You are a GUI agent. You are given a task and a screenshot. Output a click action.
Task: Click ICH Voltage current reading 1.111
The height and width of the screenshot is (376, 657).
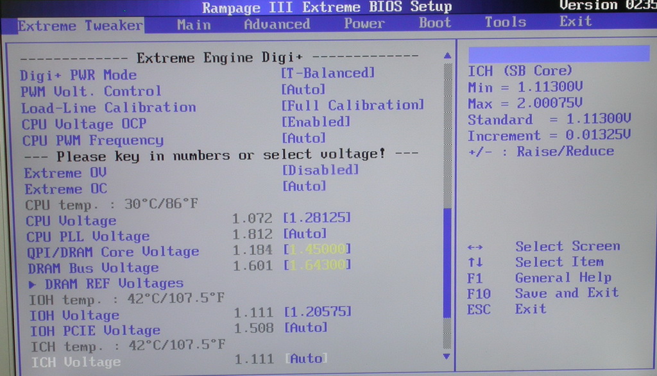click(x=255, y=359)
